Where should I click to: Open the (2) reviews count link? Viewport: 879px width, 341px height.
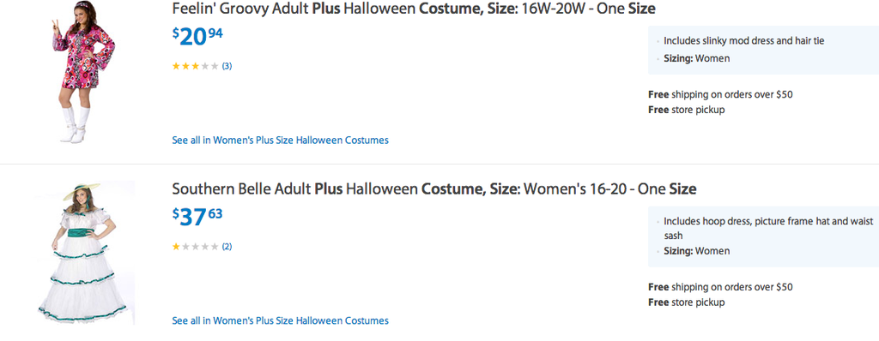tap(227, 247)
